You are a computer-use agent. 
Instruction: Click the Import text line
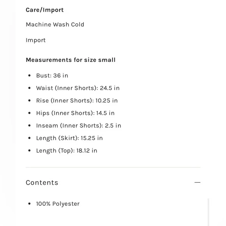click(35, 40)
